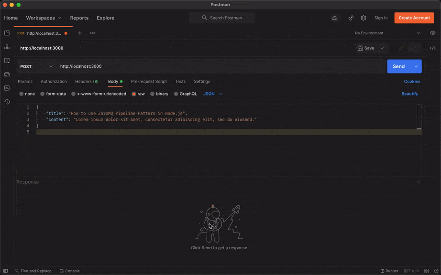Open the Console panel
The image size is (441, 275).
click(x=70, y=271)
